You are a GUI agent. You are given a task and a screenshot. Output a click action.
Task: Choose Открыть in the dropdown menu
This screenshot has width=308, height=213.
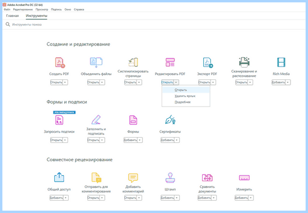tap(186, 90)
